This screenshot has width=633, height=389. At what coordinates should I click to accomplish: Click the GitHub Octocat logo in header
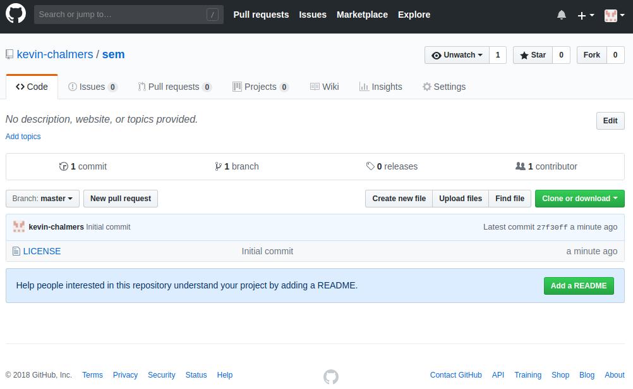click(x=16, y=14)
